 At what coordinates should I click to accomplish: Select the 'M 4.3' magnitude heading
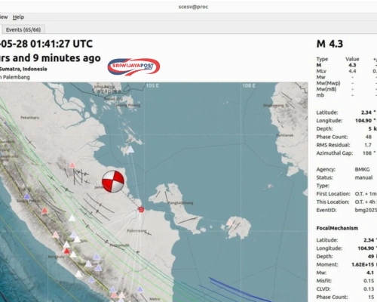(x=329, y=44)
